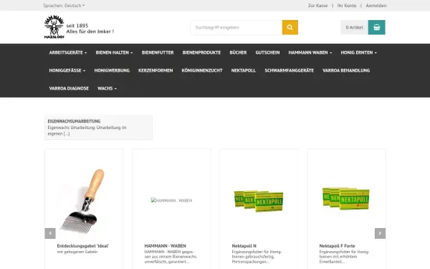Open the Bücher category
Image resolution: width=430 pixels, height=269 pixels.
[238, 52]
